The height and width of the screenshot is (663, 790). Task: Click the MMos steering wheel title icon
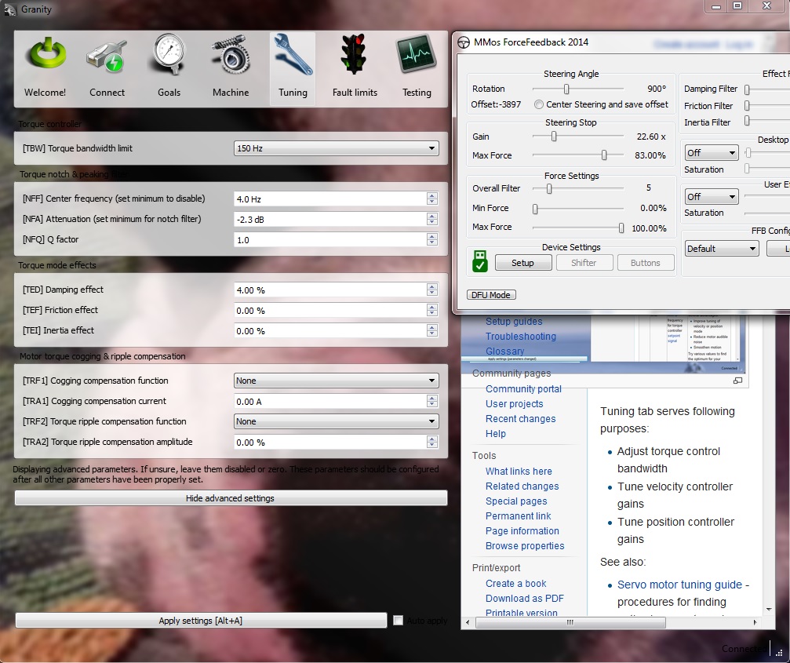click(x=464, y=43)
